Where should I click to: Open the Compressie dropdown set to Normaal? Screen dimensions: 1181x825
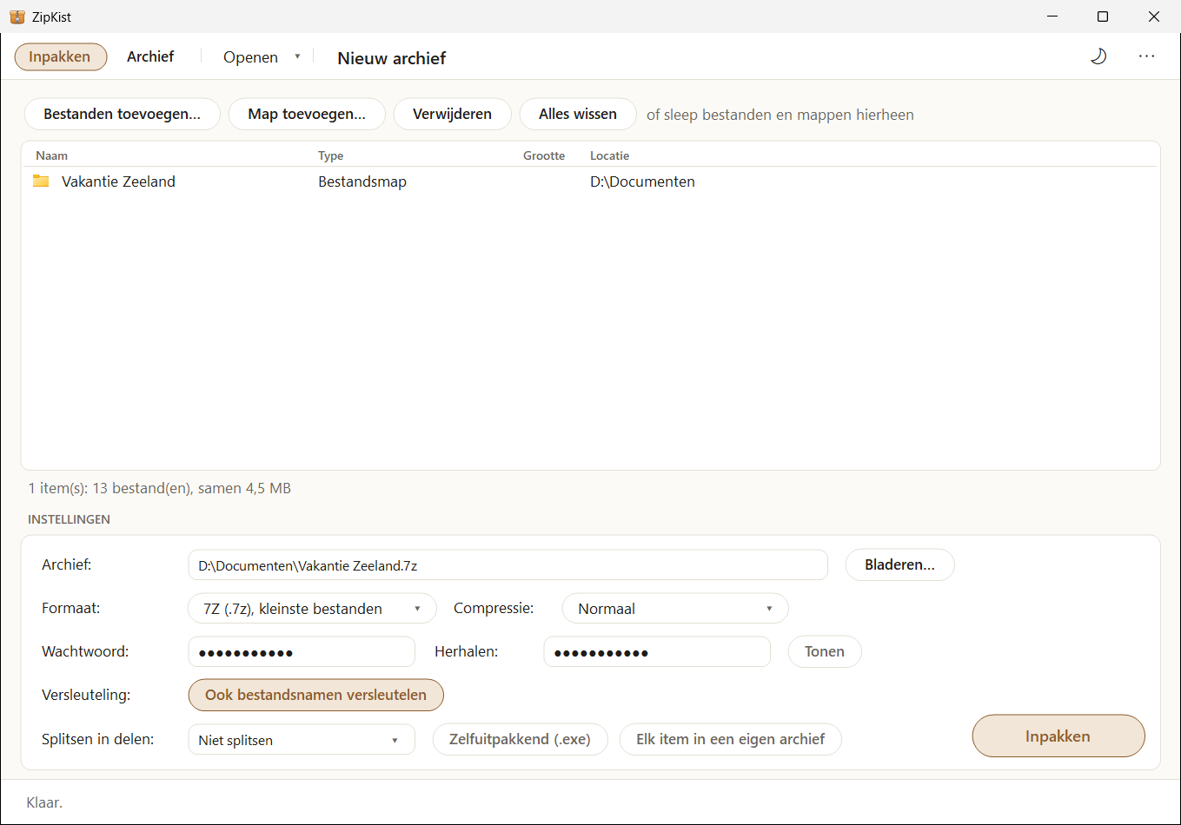[x=675, y=608]
